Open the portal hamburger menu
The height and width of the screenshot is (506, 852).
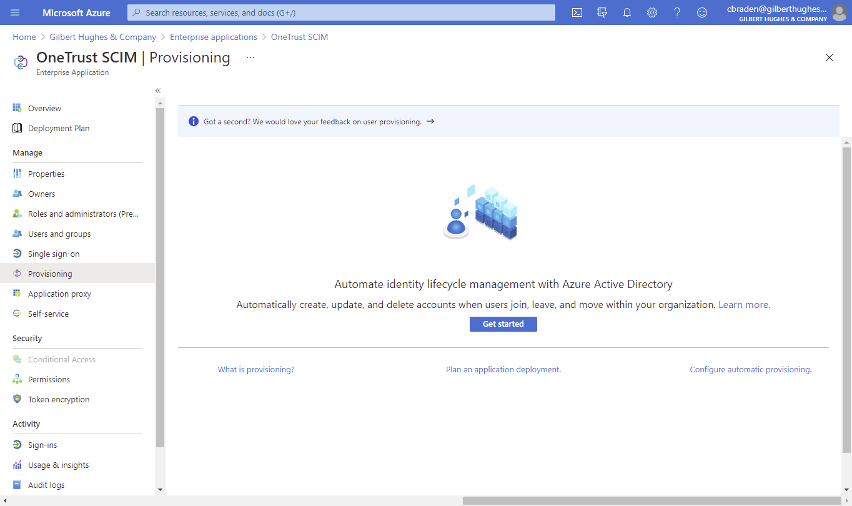coord(15,12)
